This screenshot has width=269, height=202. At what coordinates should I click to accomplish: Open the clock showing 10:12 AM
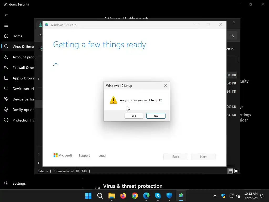(x=251, y=196)
